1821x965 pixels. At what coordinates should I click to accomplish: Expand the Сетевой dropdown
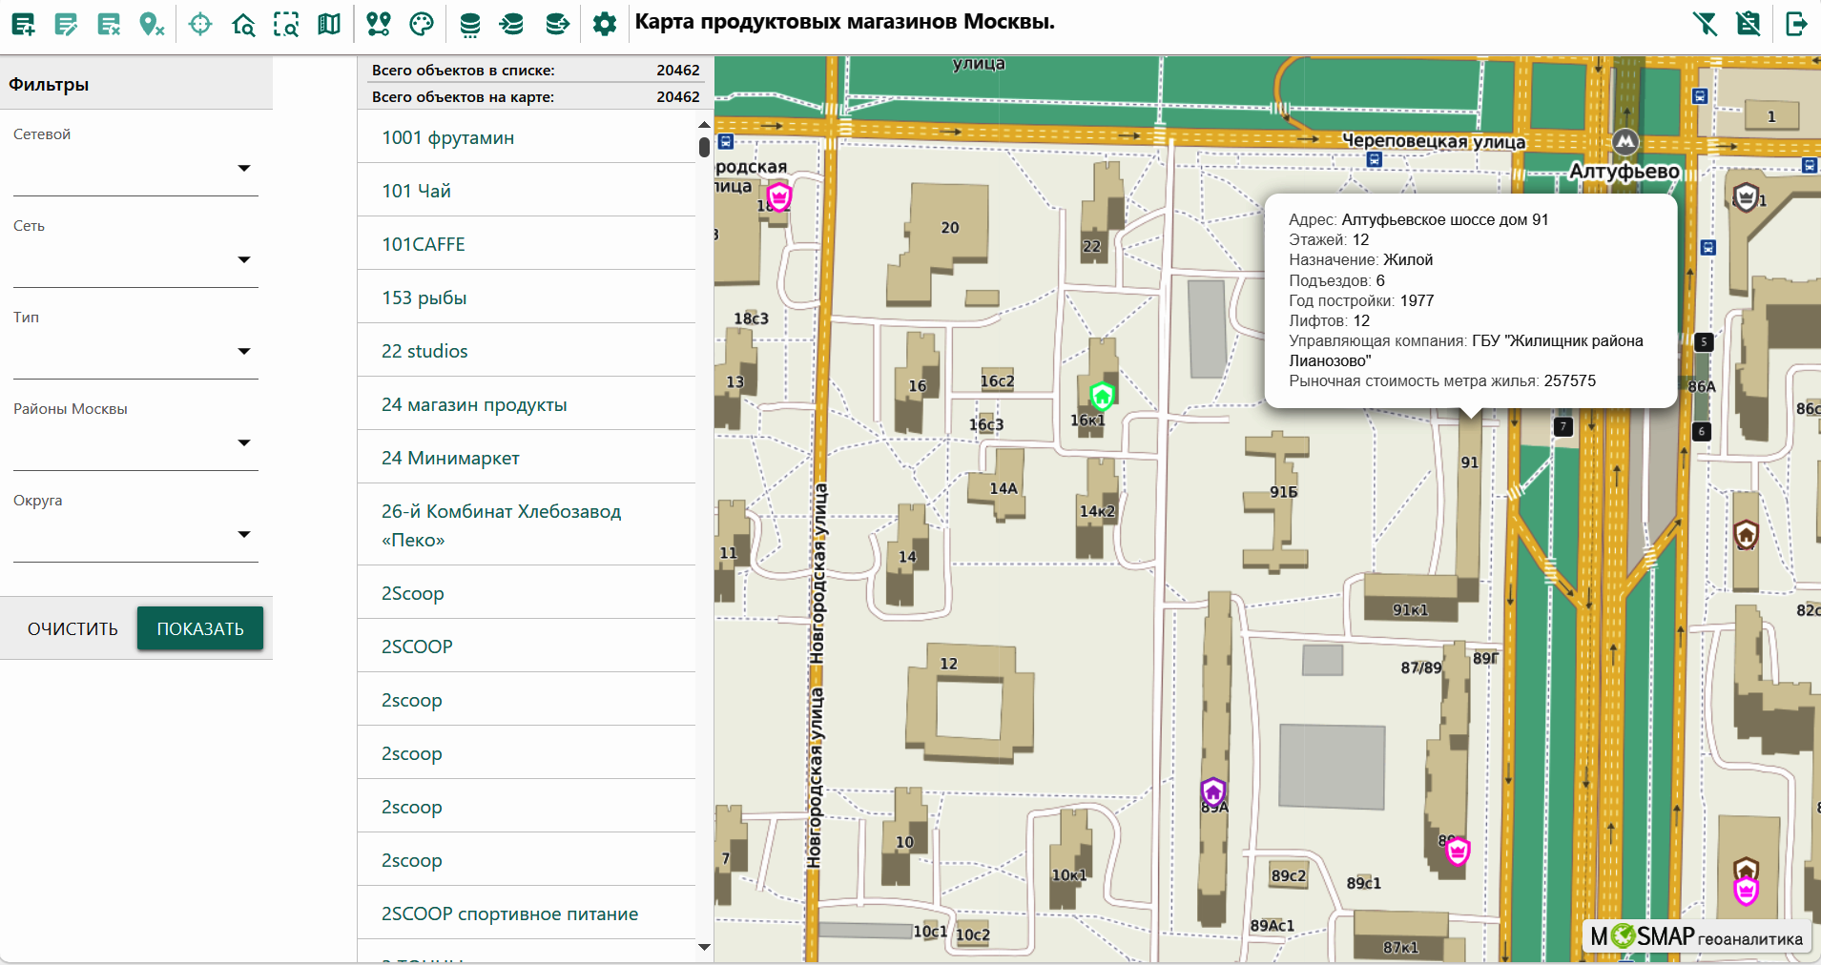pos(244,169)
